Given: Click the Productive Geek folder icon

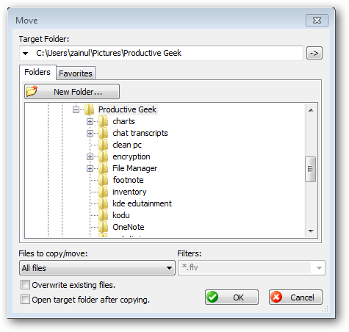Looking at the screenshot, I should [x=89, y=109].
